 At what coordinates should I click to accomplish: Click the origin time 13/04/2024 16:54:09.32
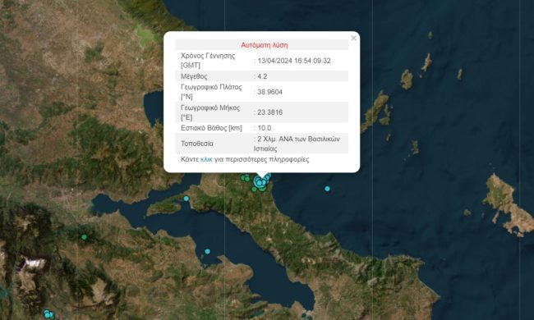pyautogui.click(x=294, y=61)
